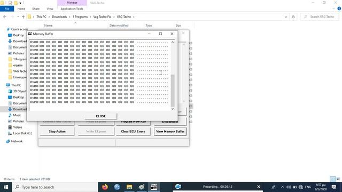Click Explorer back arrow
Image resolution: width=342 pixels, height=192 pixels.
pos(5,17)
